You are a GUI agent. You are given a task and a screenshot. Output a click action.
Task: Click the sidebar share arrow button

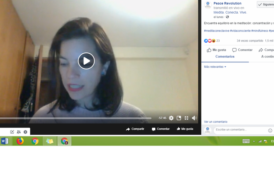(266, 50)
